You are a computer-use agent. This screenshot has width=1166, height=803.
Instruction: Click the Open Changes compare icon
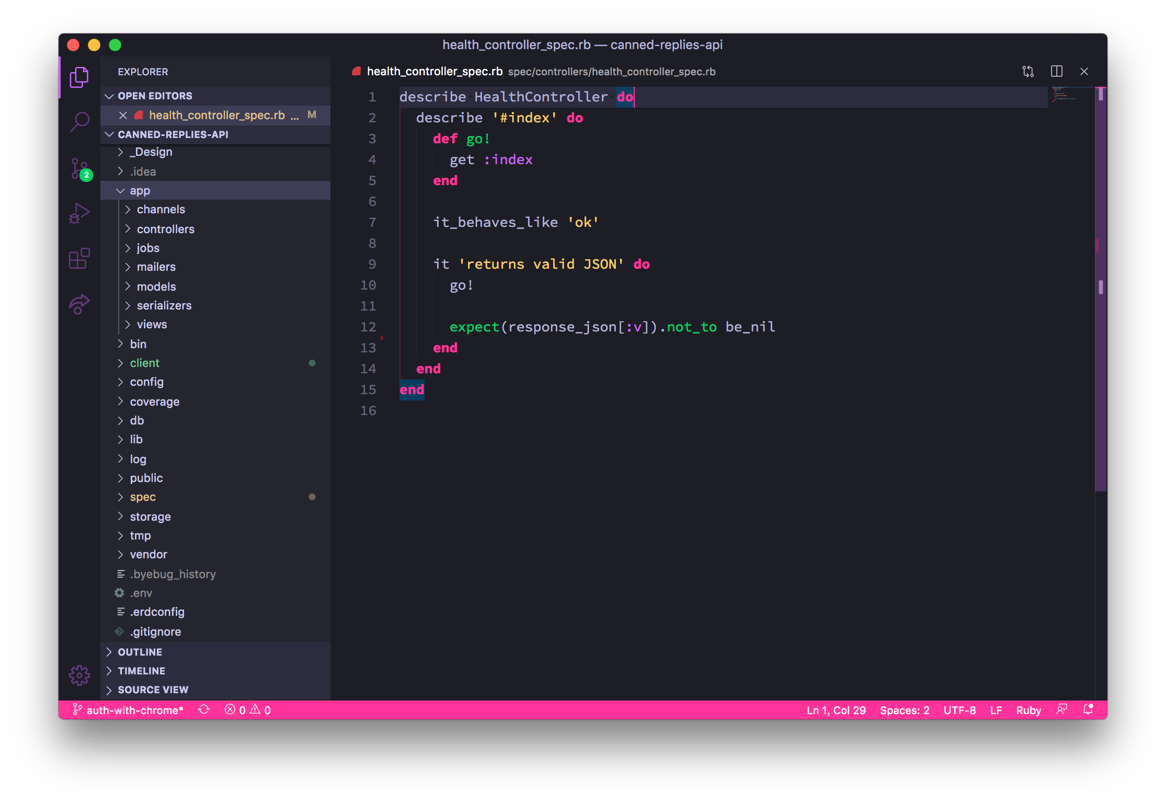tap(1028, 72)
